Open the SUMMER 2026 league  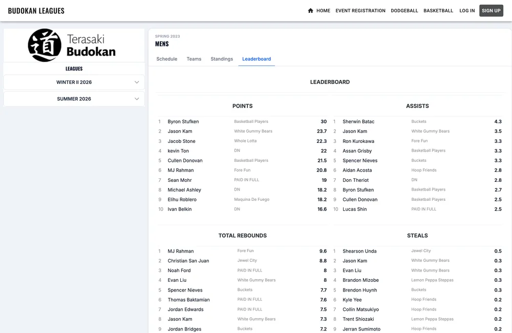tap(74, 99)
